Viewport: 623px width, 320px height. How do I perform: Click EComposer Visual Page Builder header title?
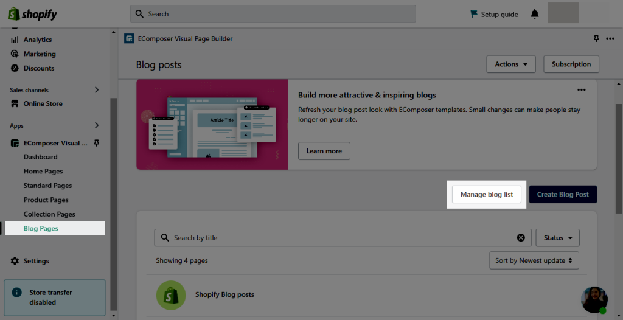coord(185,38)
